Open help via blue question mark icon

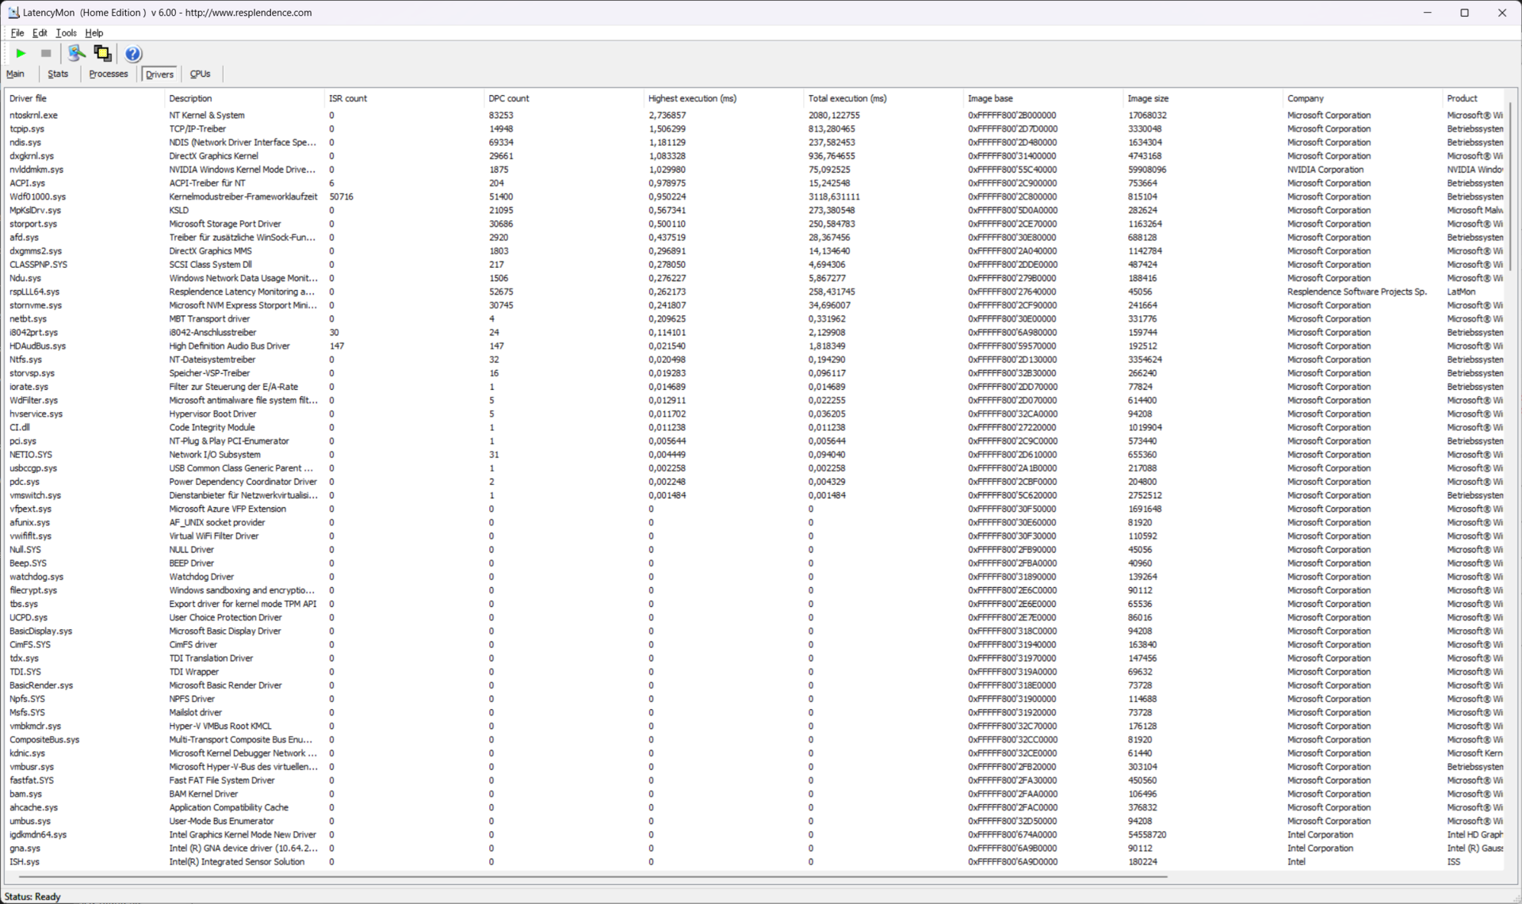(x=133, y=53)
